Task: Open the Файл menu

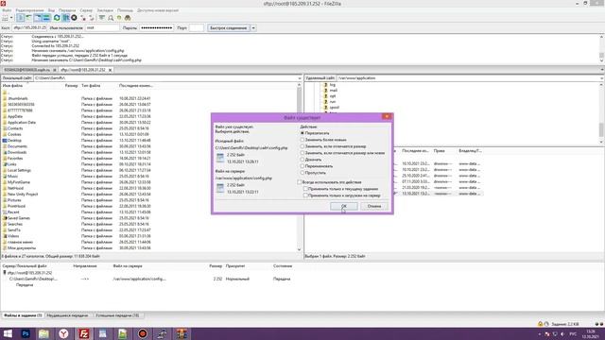Action: coord(7,10)
